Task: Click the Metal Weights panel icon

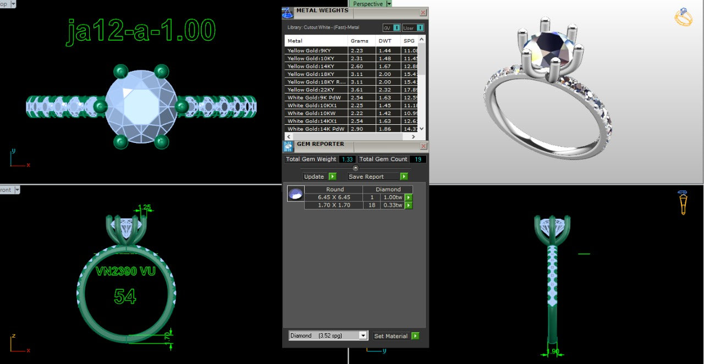Action: (288, 13)
